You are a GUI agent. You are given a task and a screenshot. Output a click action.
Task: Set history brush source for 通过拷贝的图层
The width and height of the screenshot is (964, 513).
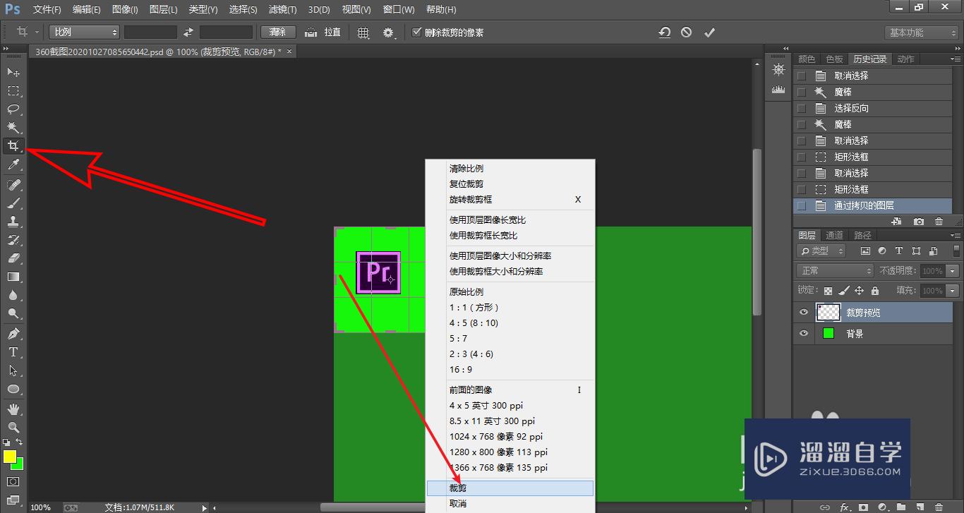tap(801, 205)
